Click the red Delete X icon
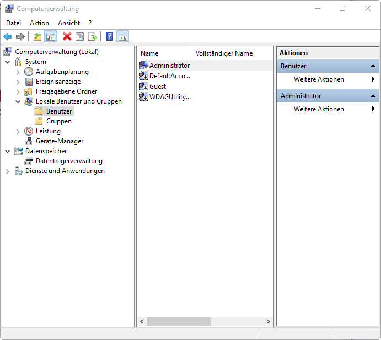 [x=67, y=37]
